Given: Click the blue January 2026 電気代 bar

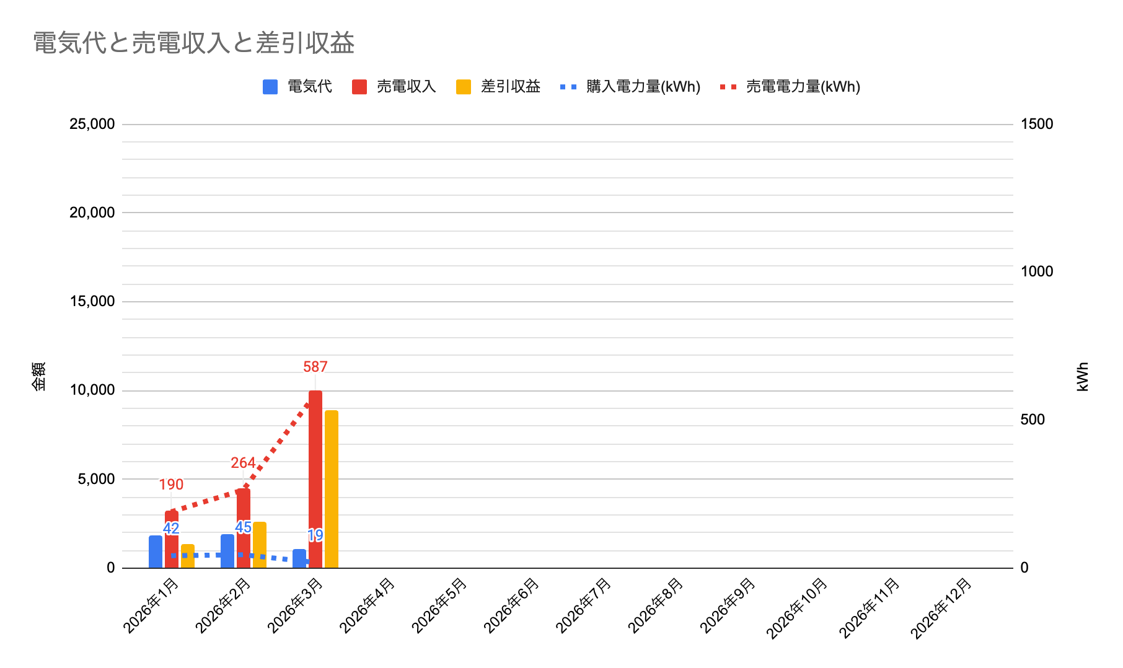Looking at the screenshot, I should click(156, 552).
